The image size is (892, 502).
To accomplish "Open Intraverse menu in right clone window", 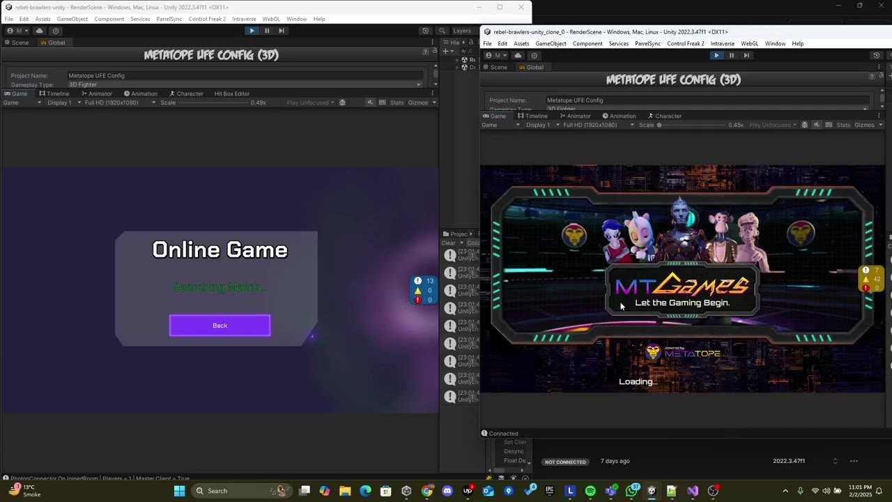I will tap(722, 43).
